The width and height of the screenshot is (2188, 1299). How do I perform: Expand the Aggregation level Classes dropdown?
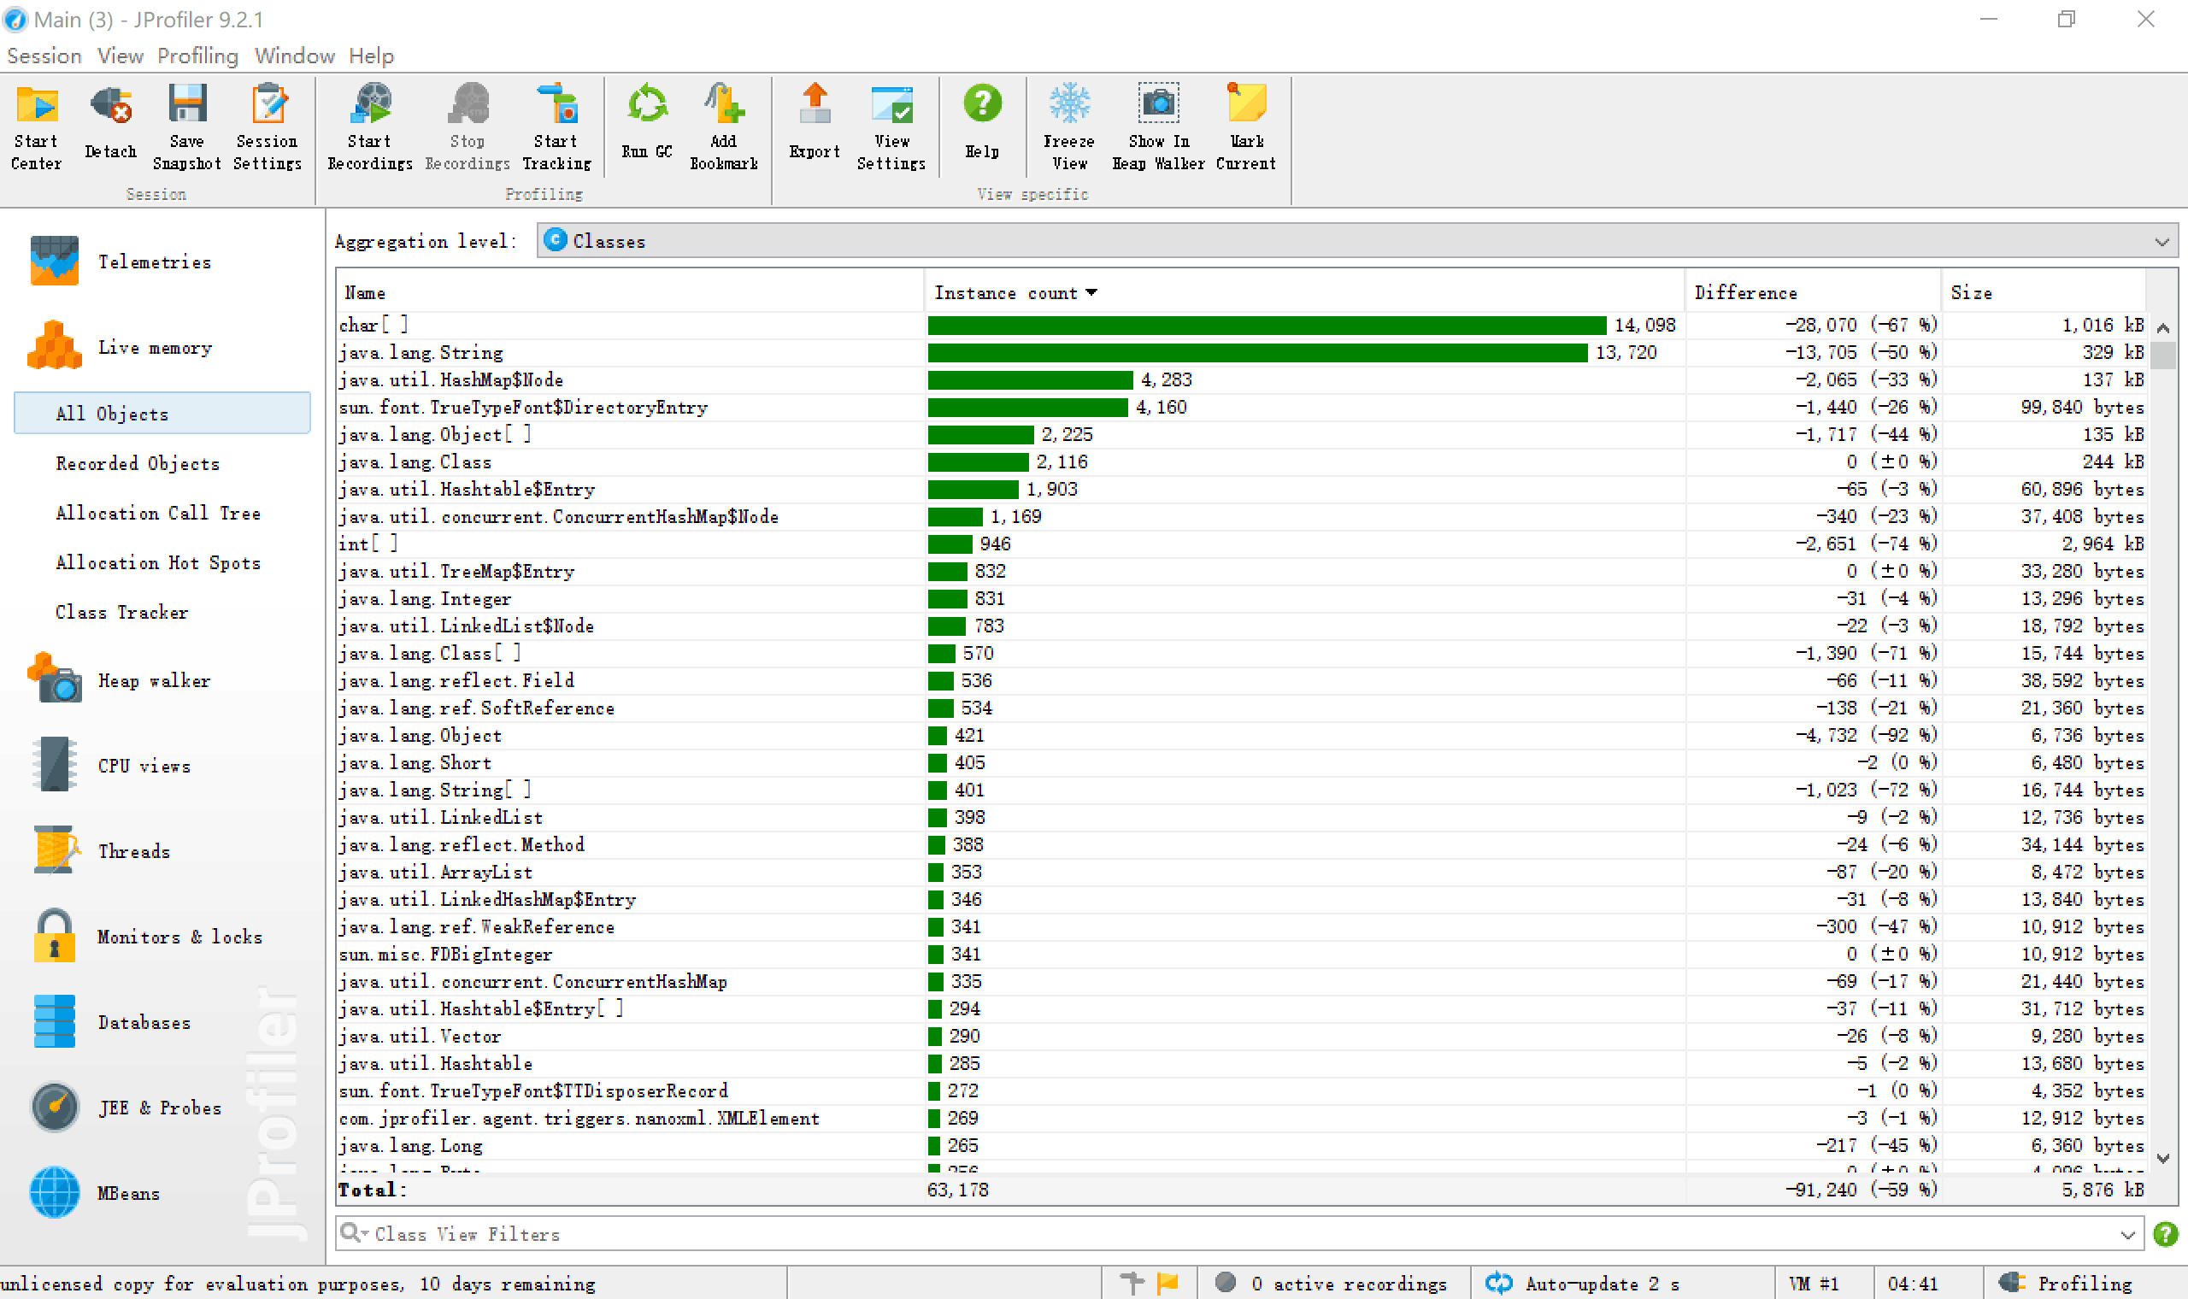tap(2161, 242)
